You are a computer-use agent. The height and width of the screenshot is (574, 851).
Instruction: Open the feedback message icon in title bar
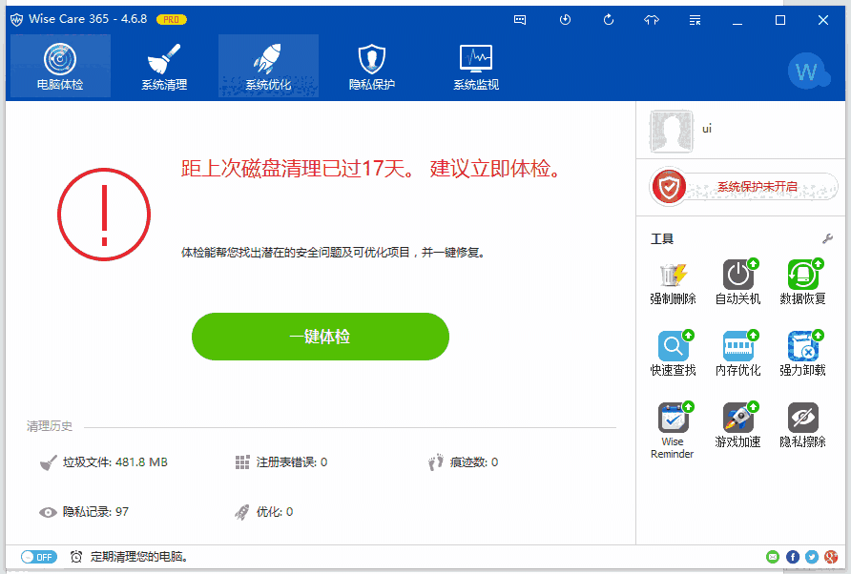[520, 20]
